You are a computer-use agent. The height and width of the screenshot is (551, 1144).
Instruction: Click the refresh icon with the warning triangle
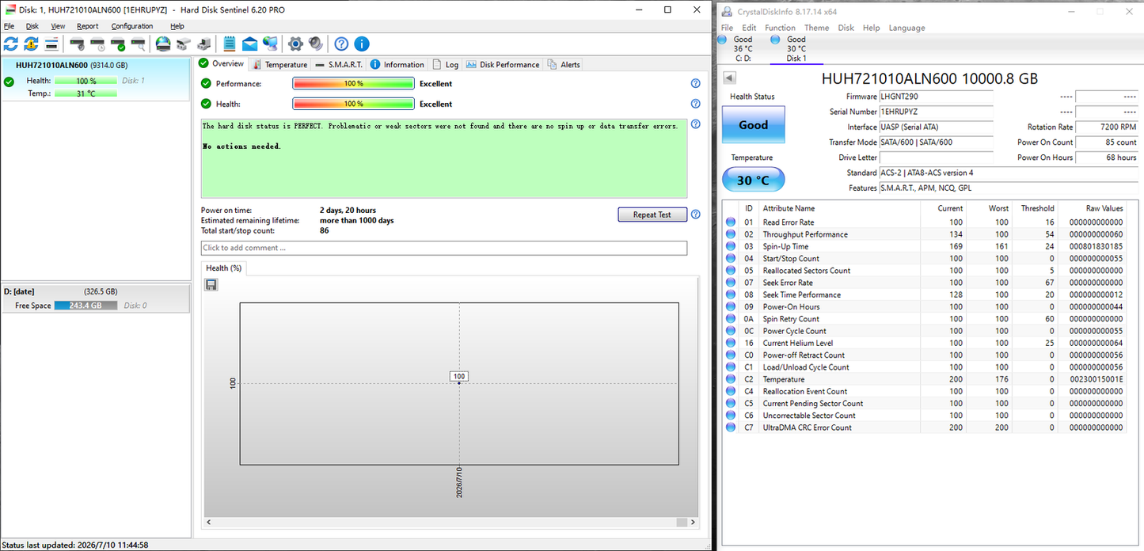pyautogui.click(x=31, y=44)
